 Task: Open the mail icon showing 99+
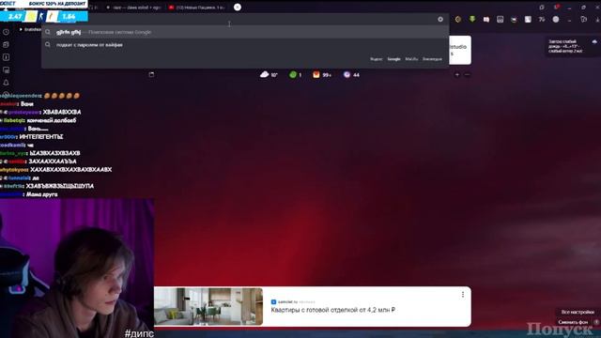click(x=322, y=75)
